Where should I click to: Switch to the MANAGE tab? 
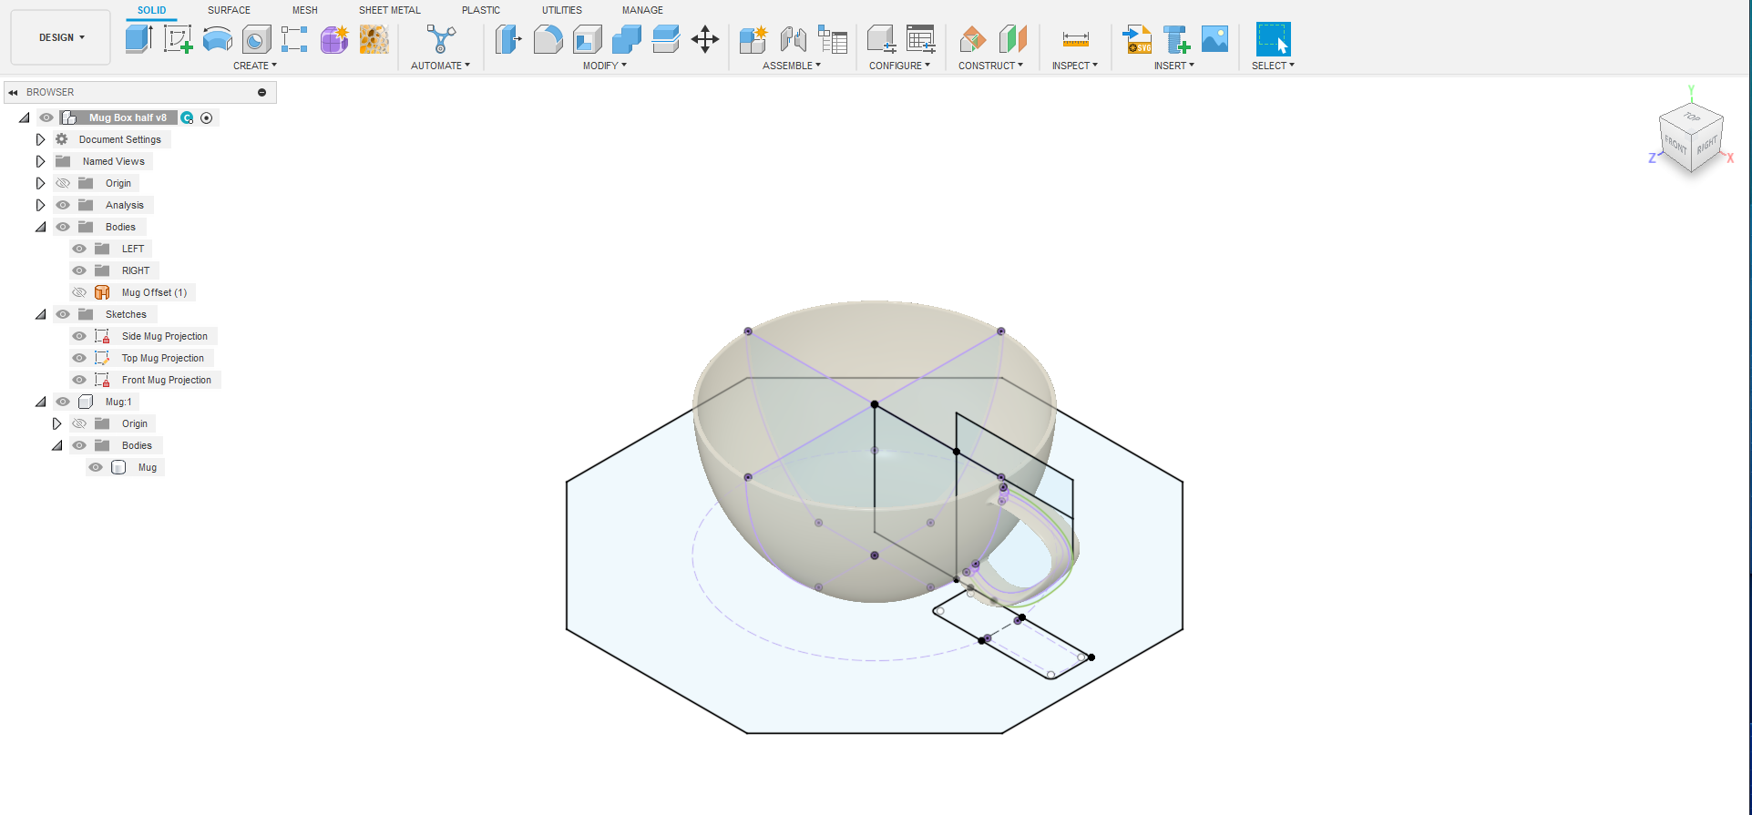pos(642,10)
